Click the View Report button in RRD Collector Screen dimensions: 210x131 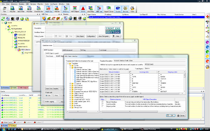click(x=80, y=36)
